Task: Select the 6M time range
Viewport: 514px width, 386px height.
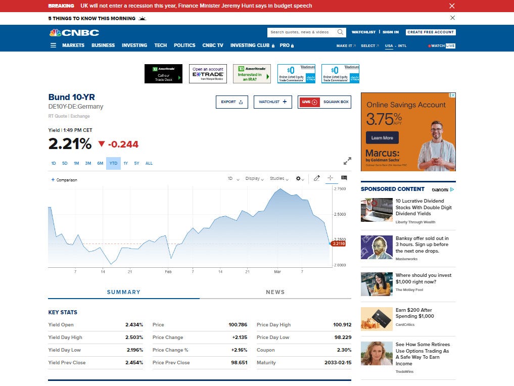Action: (x=100, y=163)
